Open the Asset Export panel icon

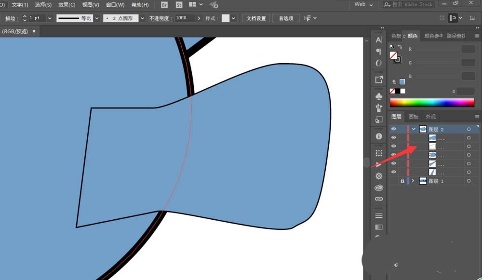click(x=379, y=80)
